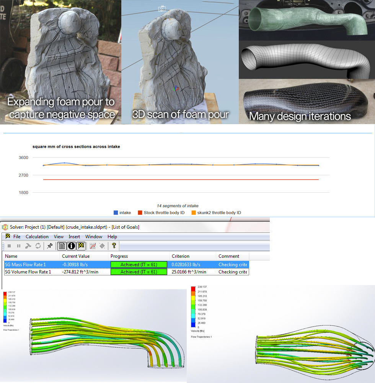
Task: Click the Stop calculation square icon
Action: [x=9, y=246]
